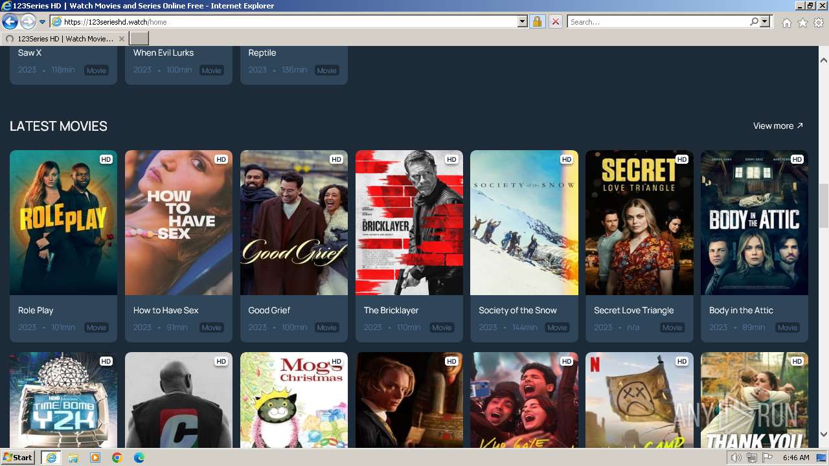The width and height of the screenshot is (829, 466).
Task: Click the browser Forward arrow button
Action: click(28, 21)
